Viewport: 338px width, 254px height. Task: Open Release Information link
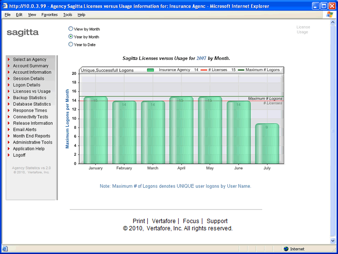[x=33, y=123]
